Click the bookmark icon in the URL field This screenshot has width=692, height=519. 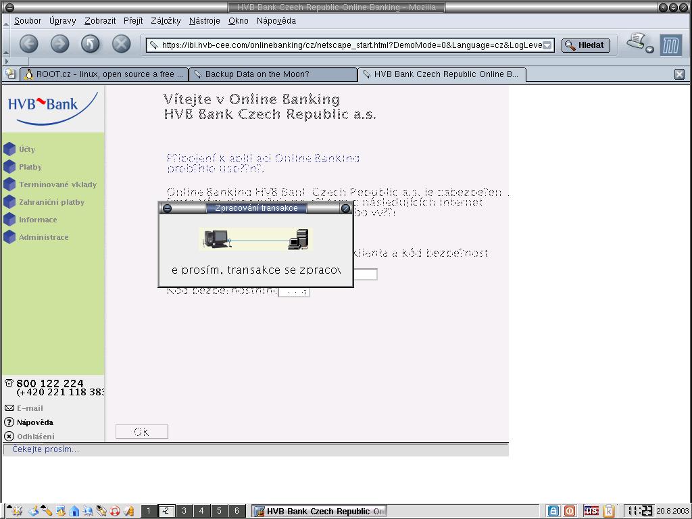(153, 45)
